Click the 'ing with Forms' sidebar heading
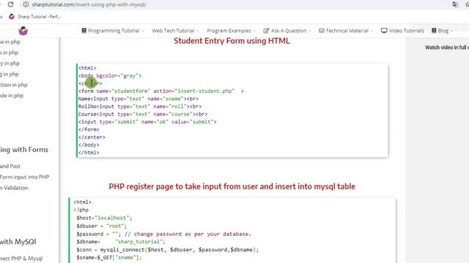Viewport: 469px width, 263px height. [24, 150]
